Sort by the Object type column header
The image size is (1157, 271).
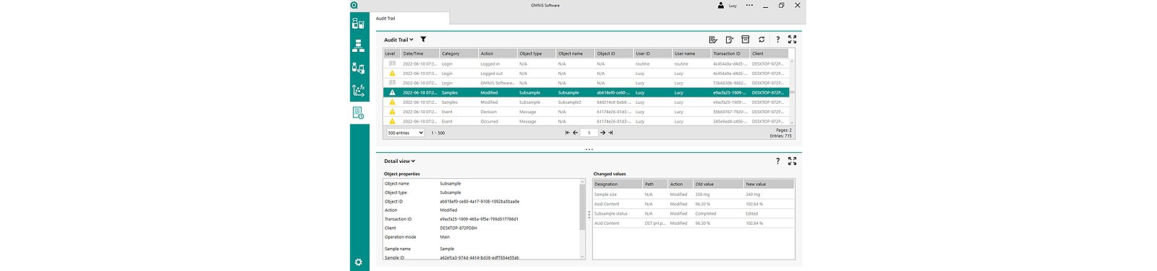(536, 53)
